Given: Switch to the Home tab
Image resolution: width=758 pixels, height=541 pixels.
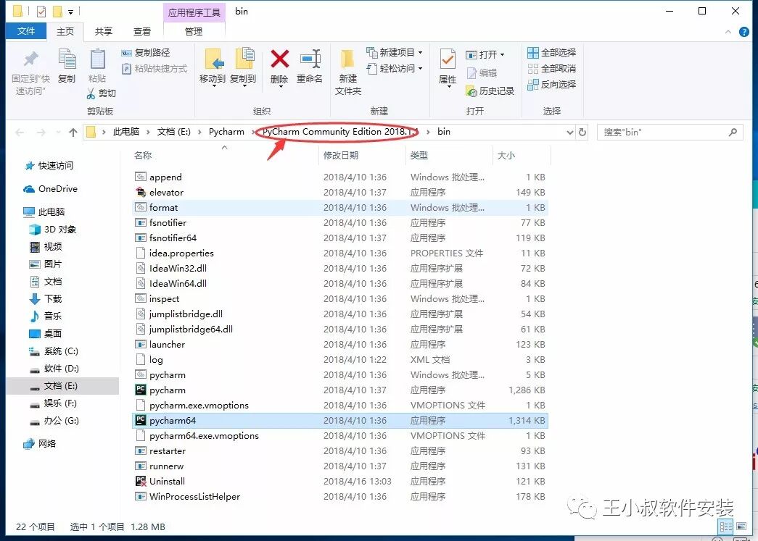Looking at the screenshot, I should 65,31.
